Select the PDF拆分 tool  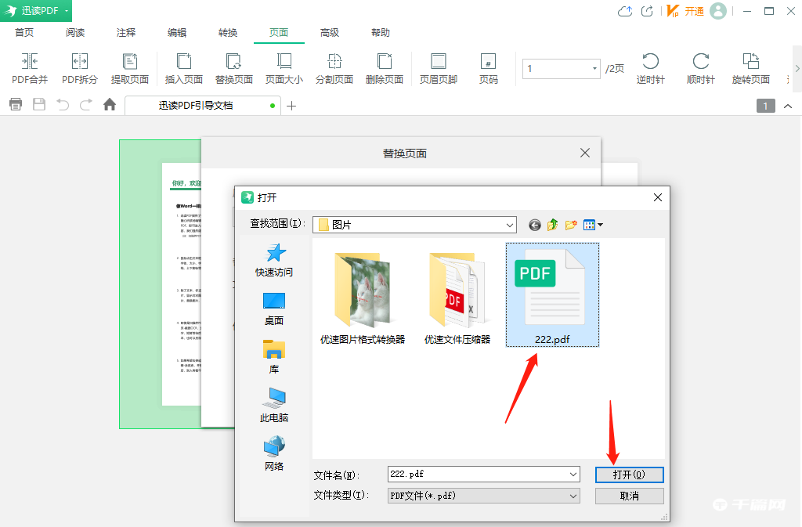pos(78,69)
